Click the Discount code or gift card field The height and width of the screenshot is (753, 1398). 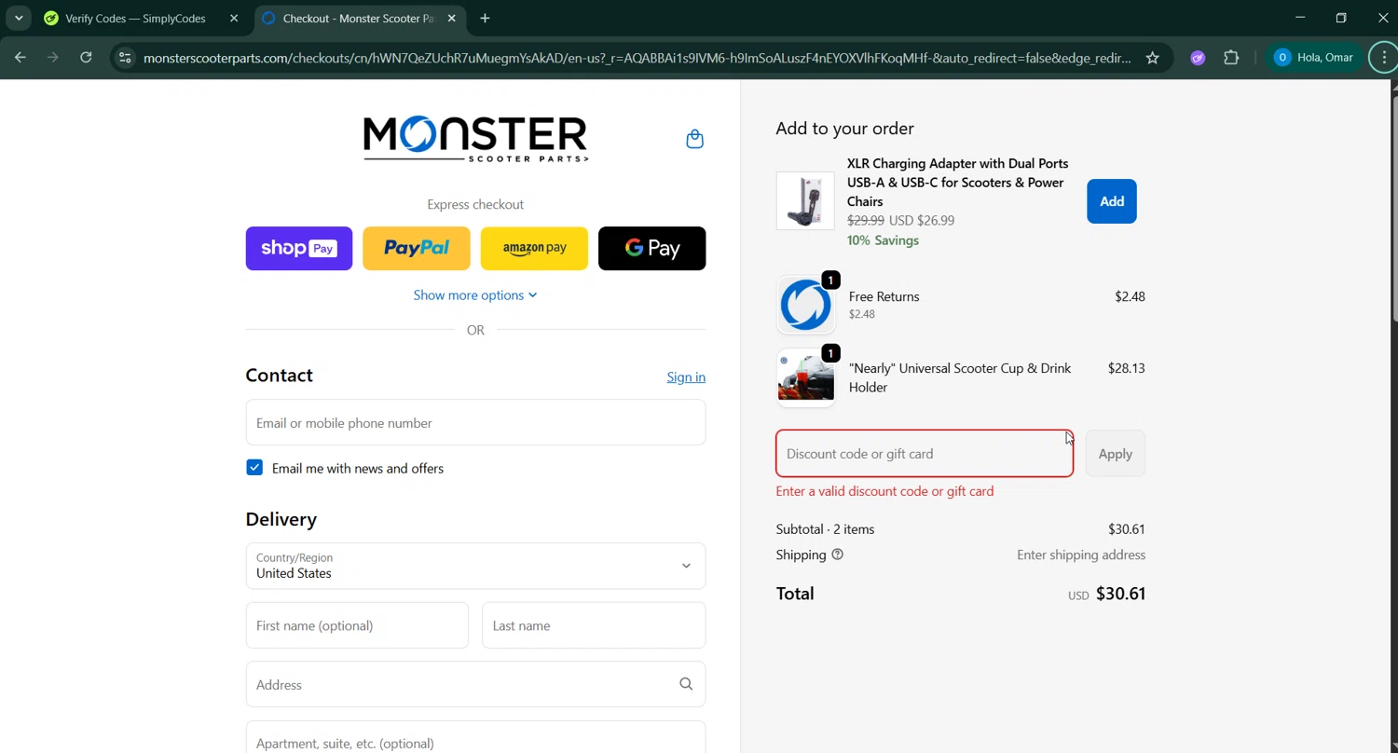click(x=925, y=453)
